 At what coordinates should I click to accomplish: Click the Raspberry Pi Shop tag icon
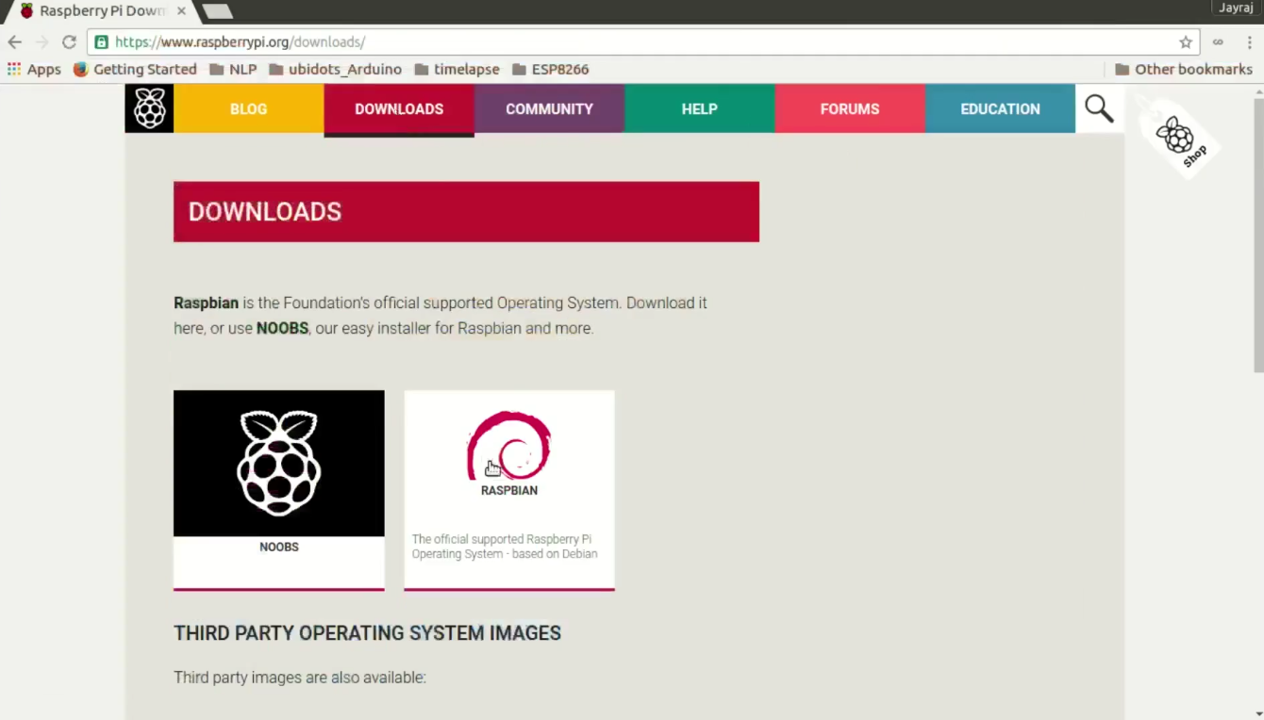point(1176,137)
